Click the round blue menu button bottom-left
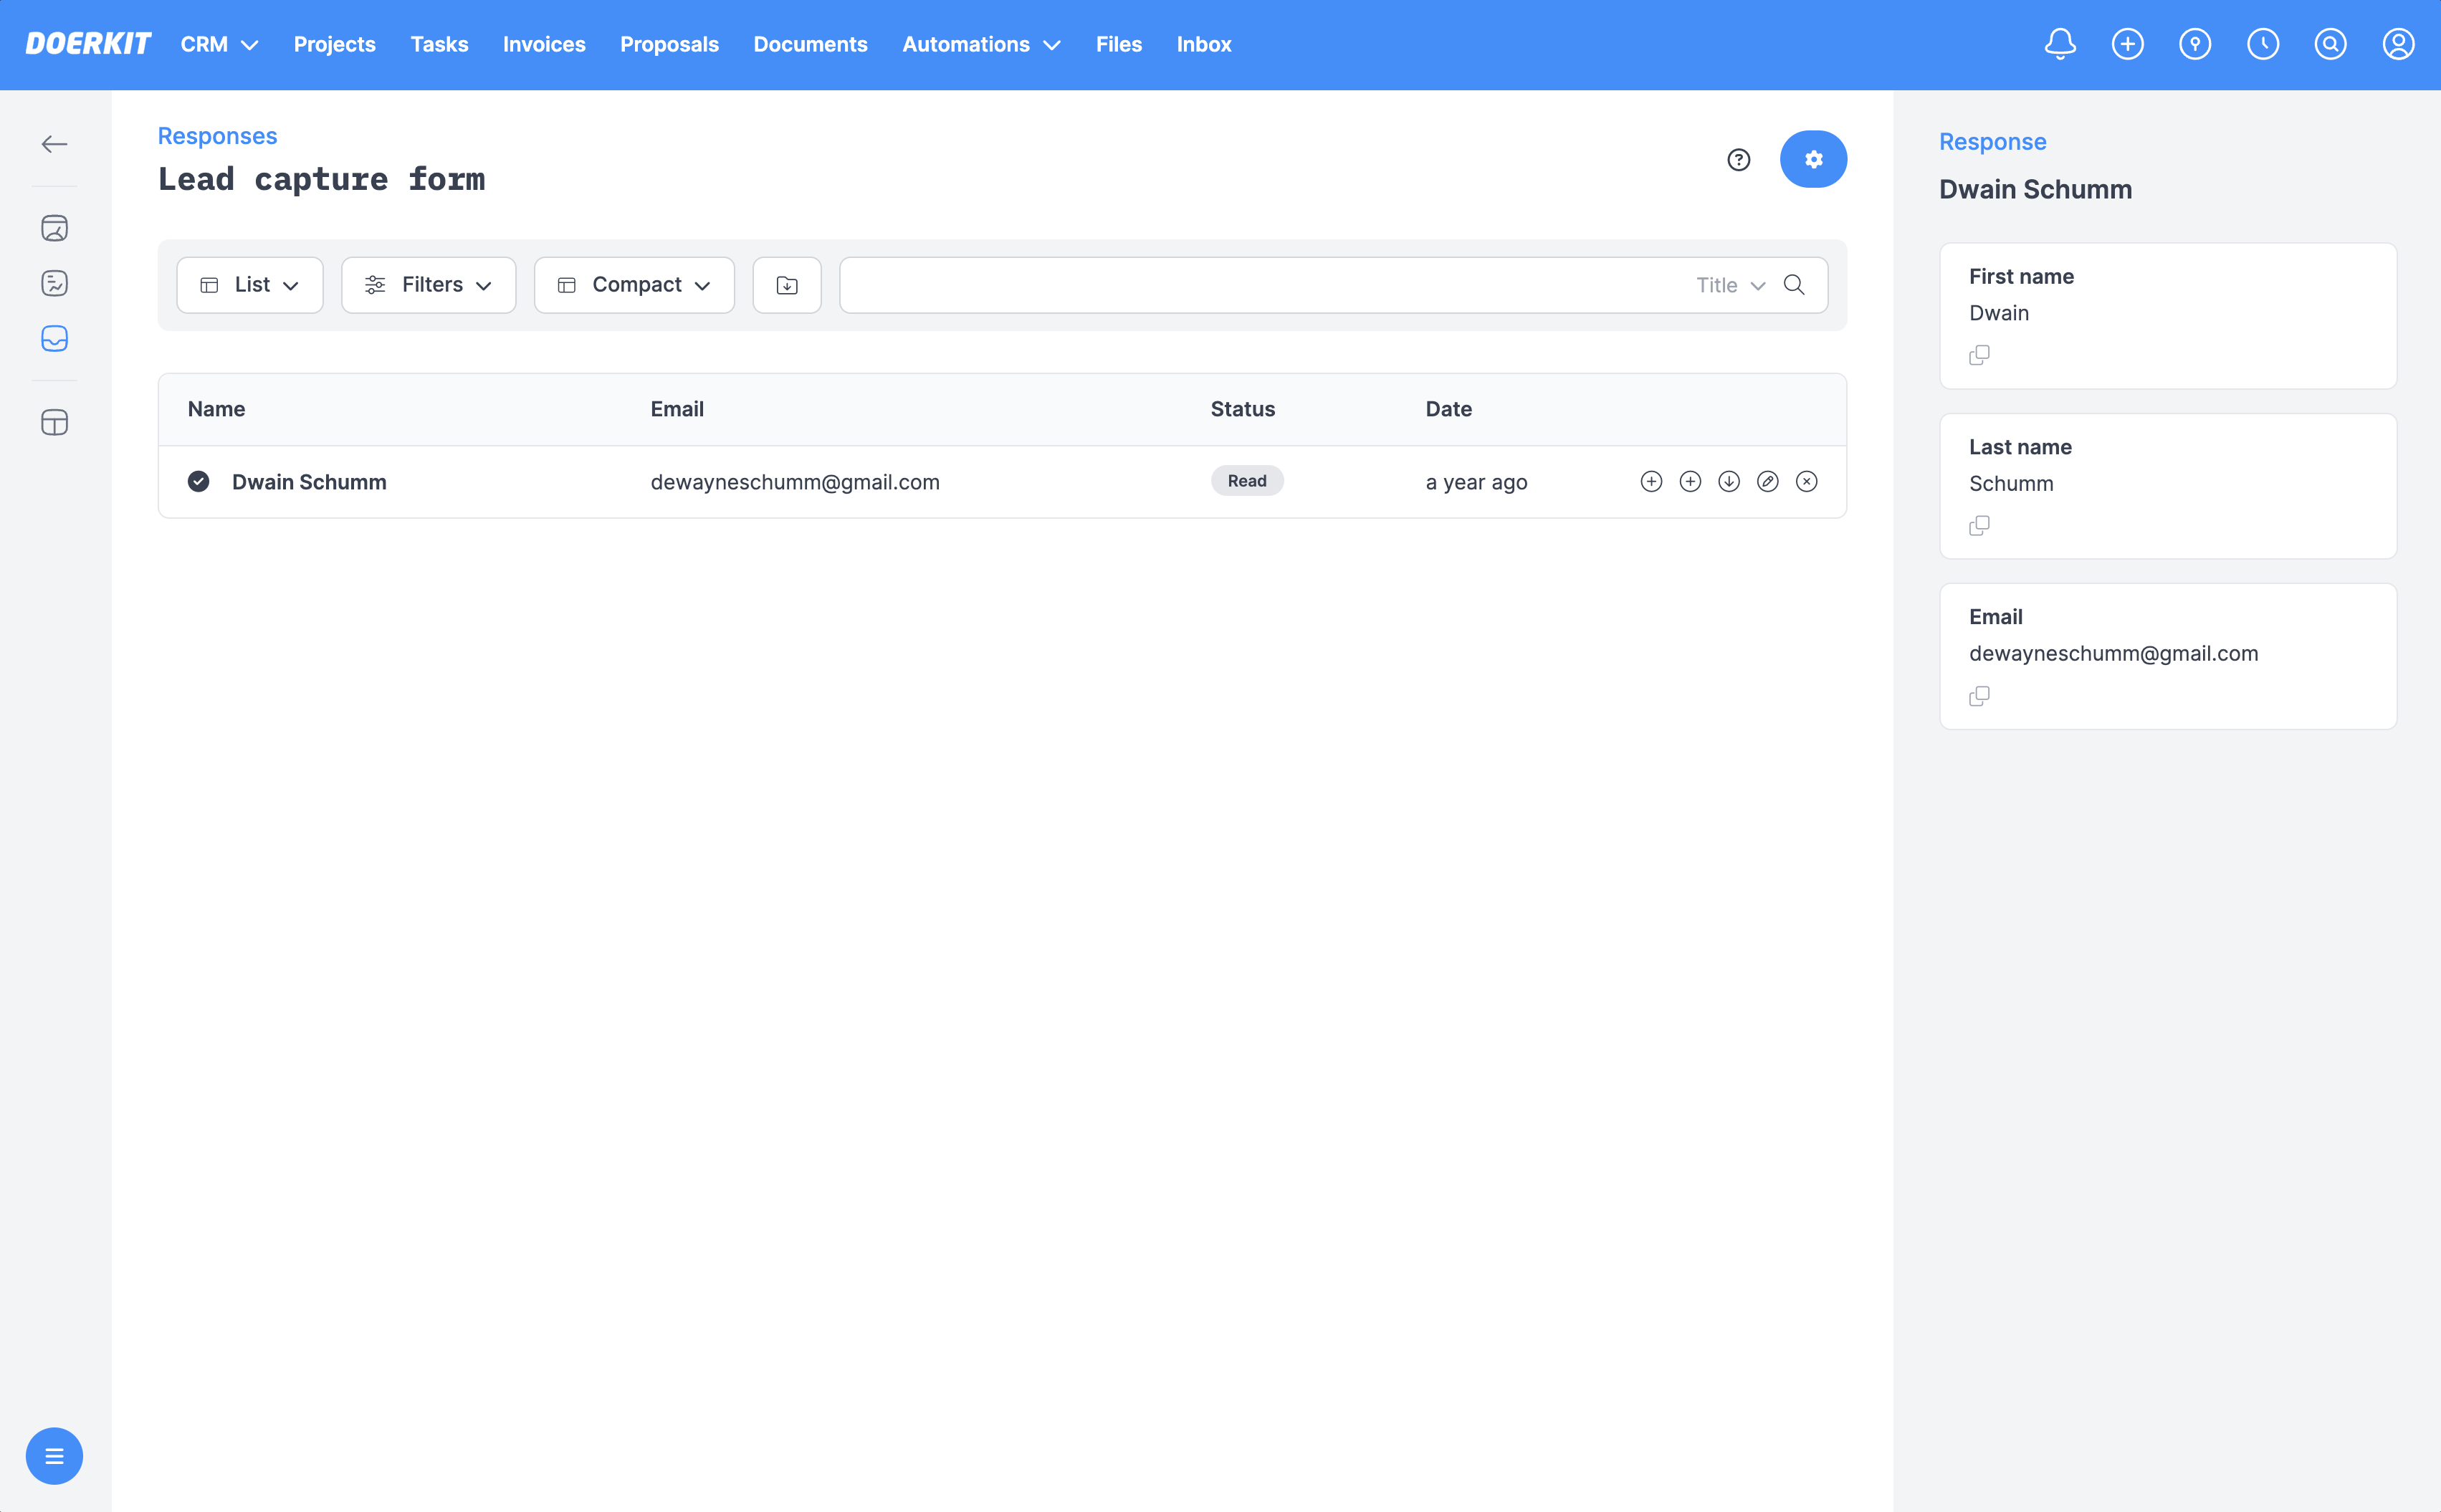 tap(54, 1455)
